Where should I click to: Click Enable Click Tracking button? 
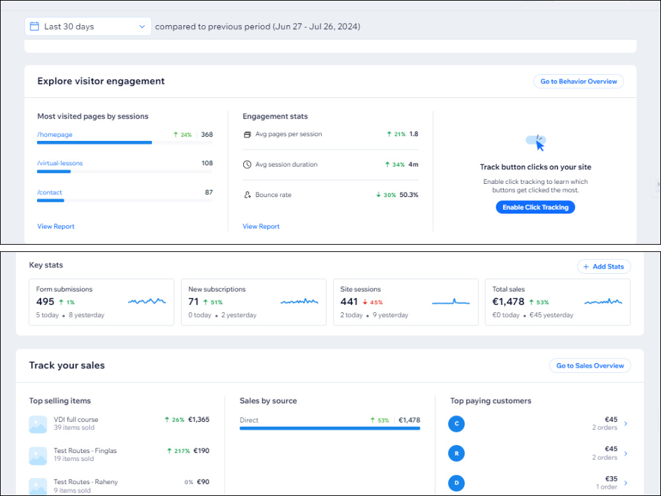535,207
